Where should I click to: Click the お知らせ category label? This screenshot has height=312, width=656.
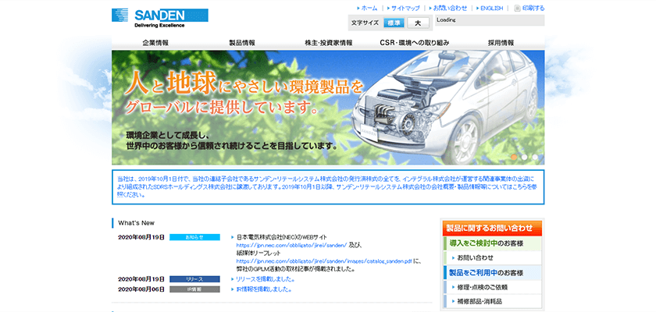click(194, 237)
